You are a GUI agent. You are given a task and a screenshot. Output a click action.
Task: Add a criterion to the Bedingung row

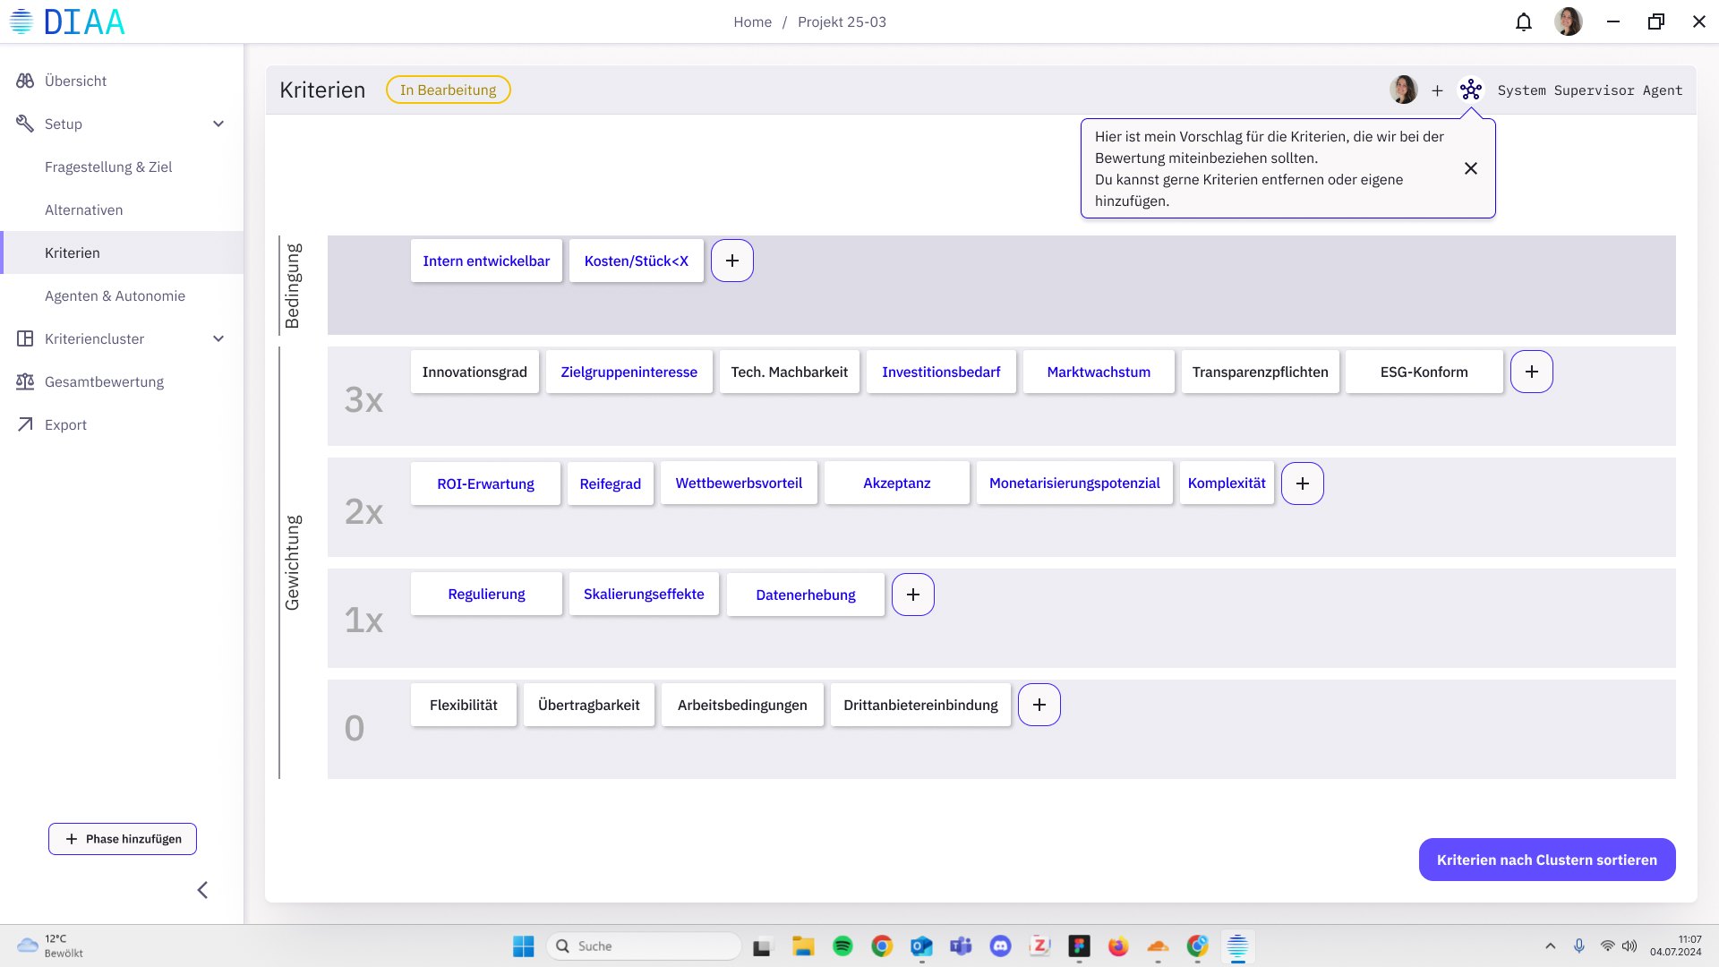pos(731,261)
